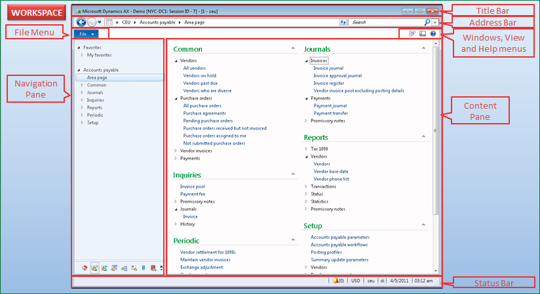Open the Vendors on hold link
The height and width of the screenshot is (294, 540).
point(200,76)
